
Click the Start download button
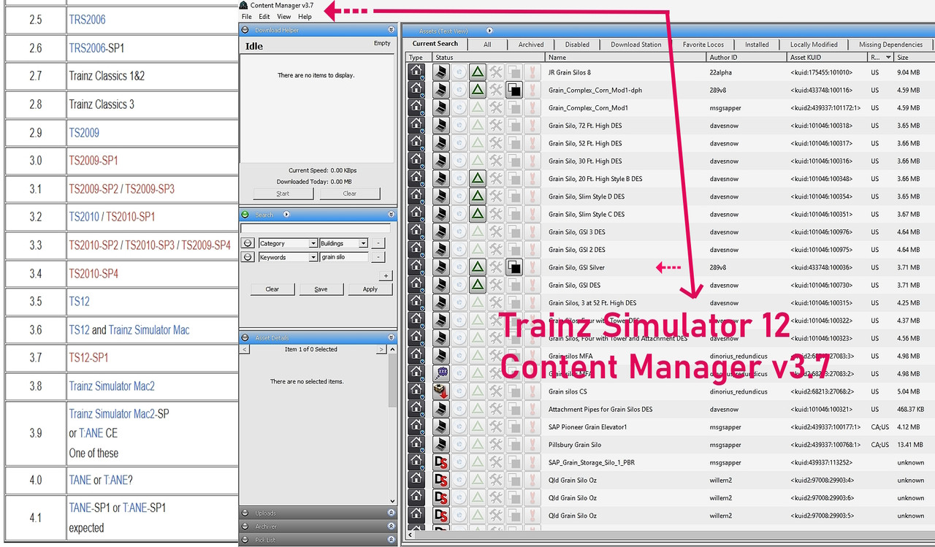(283, 194)
